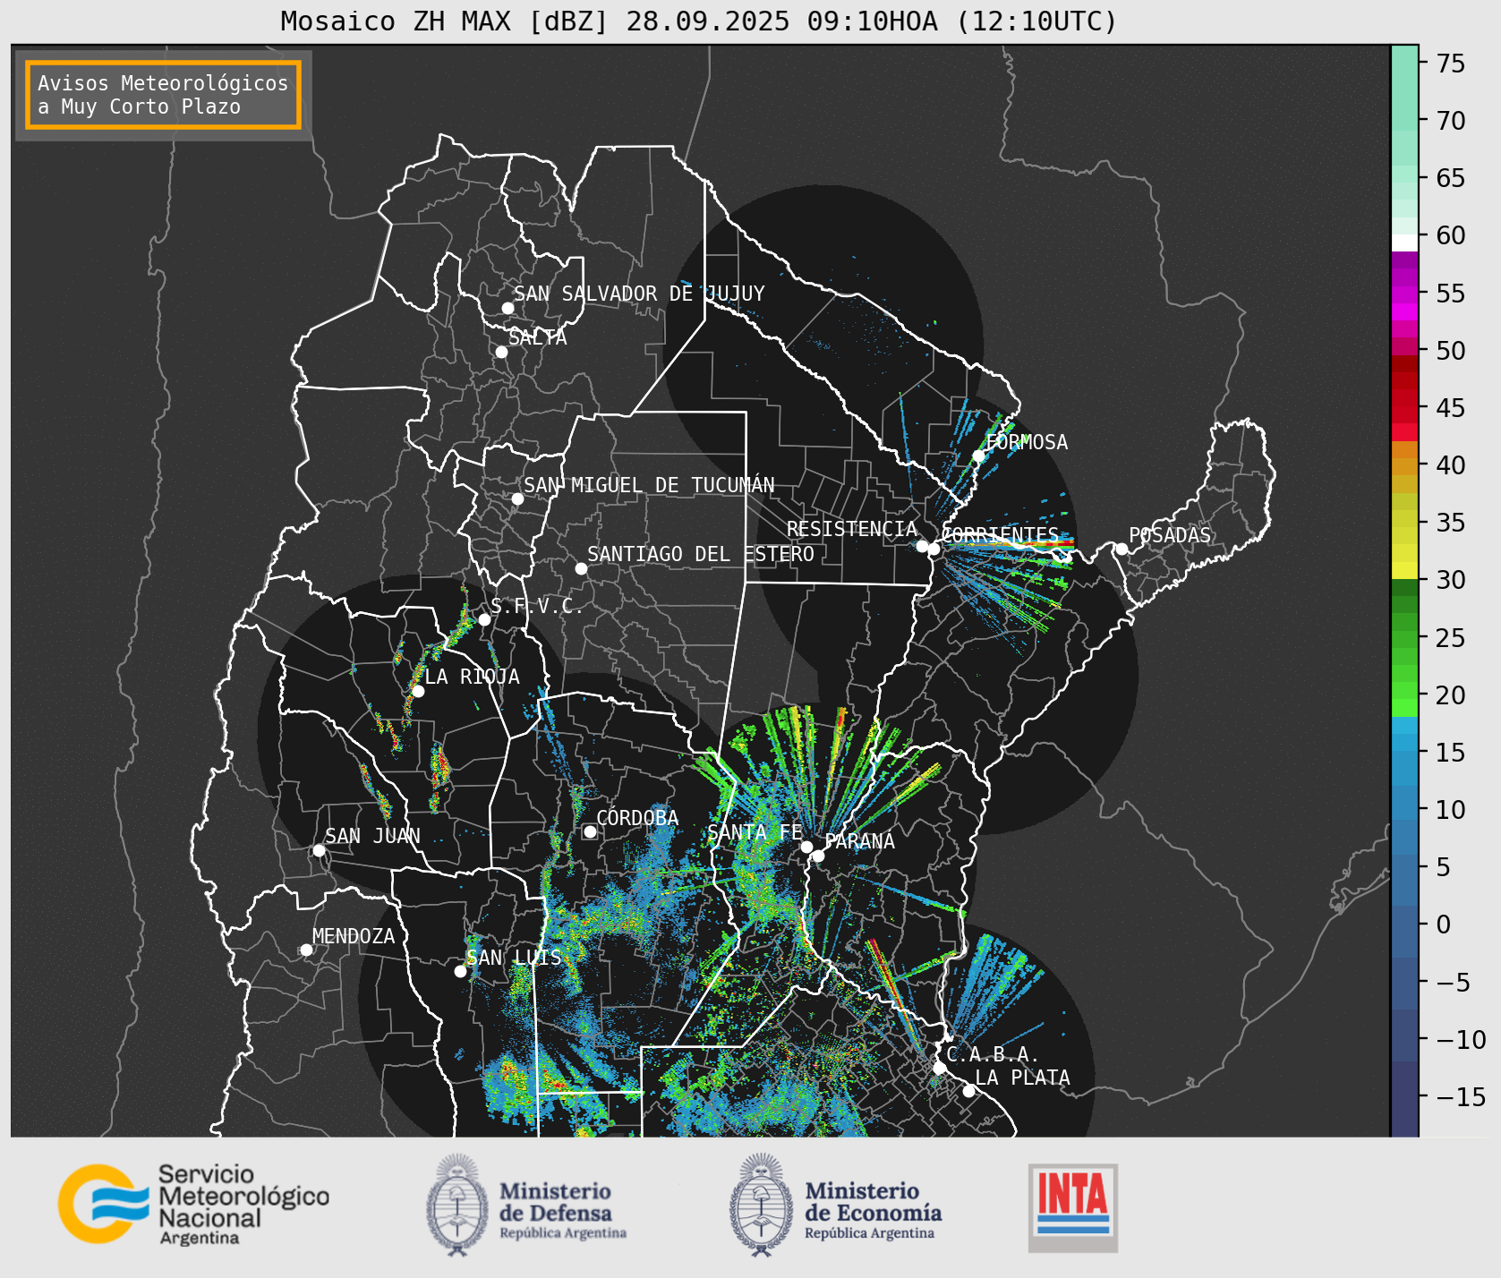Click the POSADAS label text
Image resolution: width=1501 pixels, height=1278 pixels.
tap(1169, 535)
